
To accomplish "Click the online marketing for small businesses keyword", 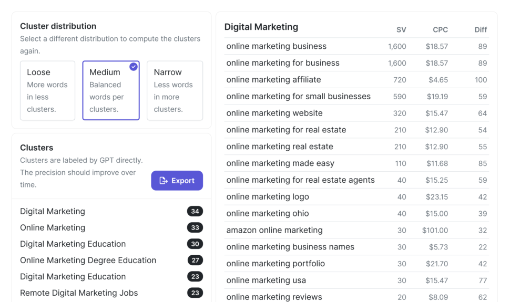I will (298, 96).
